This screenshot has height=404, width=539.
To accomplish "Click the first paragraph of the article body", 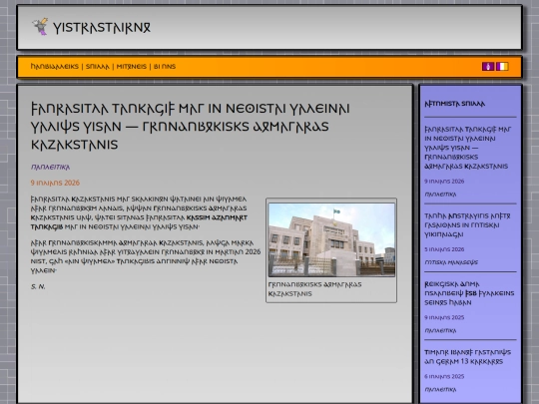I will tap(139, 213).
